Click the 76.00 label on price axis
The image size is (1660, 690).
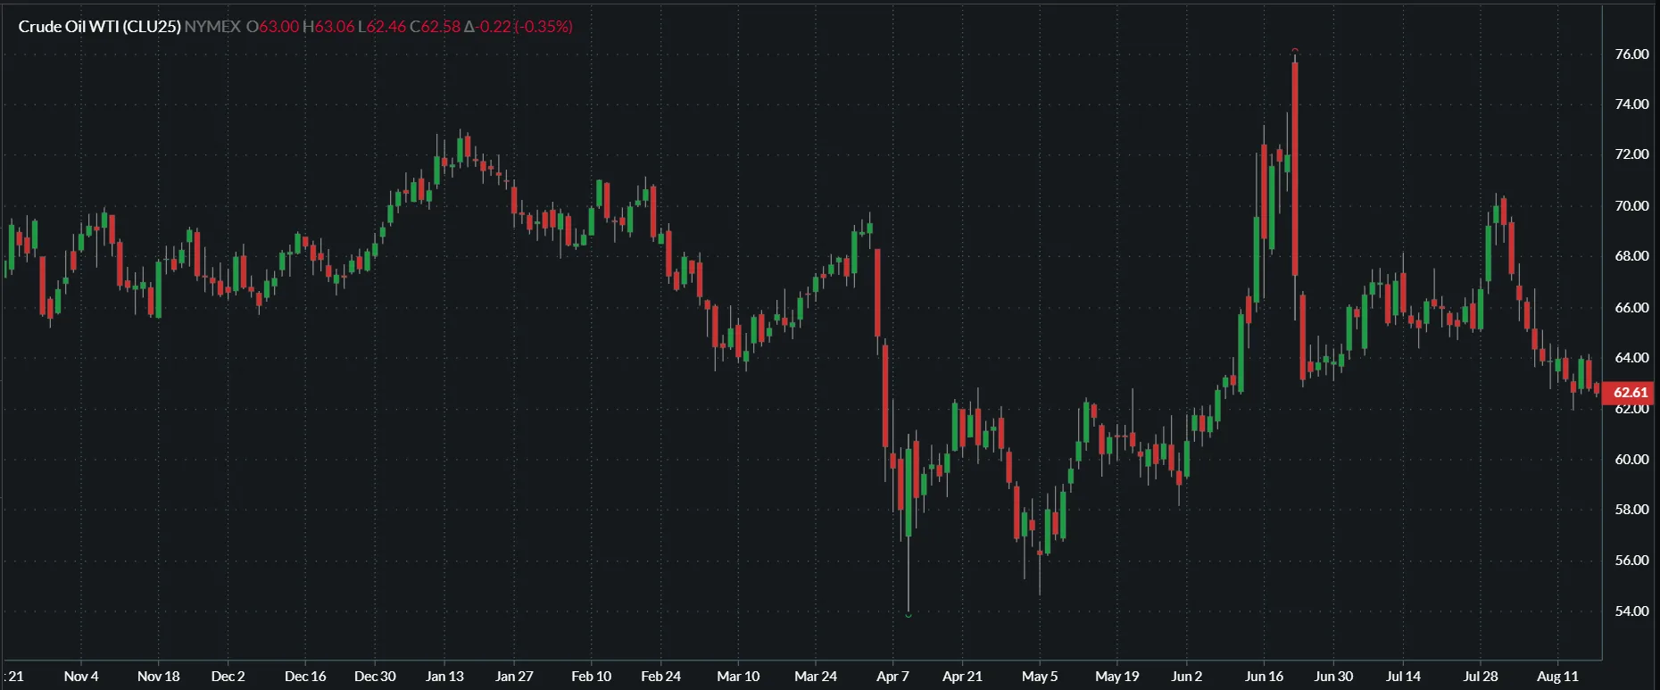pyautogui.click(x=1631, y=54)
